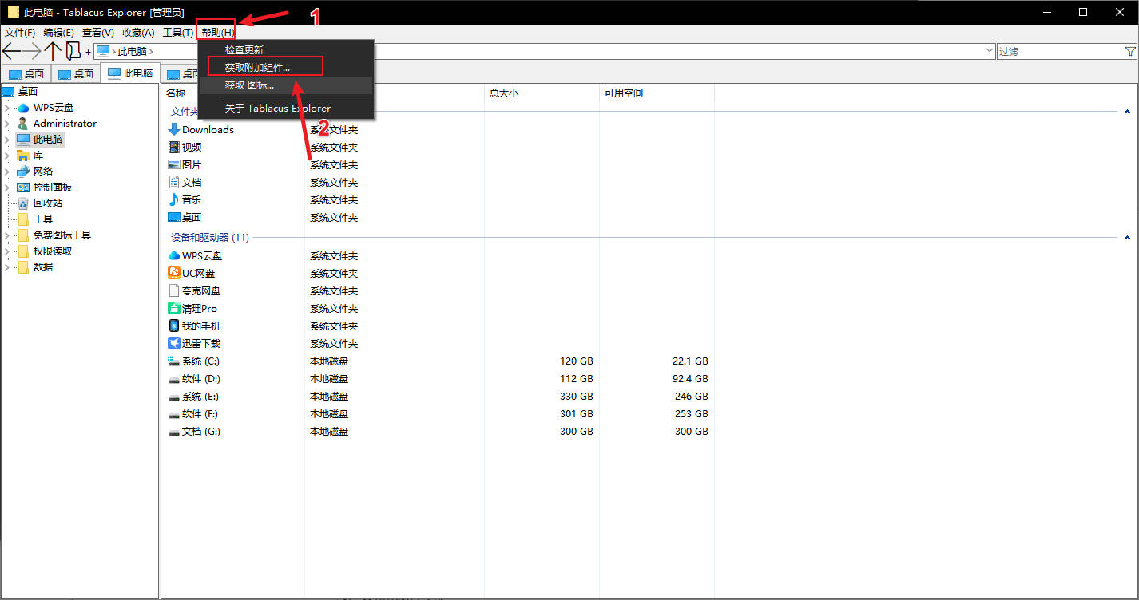The width and height of the screenshot is (1139, 600).
Task: Click the filter funnel icon
Action: tap(1130, 51)
